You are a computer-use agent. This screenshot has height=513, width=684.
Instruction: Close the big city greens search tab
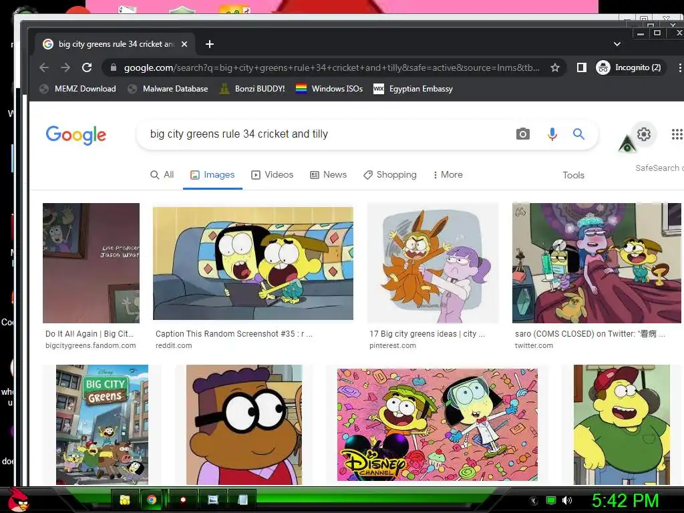pos(184,44)
